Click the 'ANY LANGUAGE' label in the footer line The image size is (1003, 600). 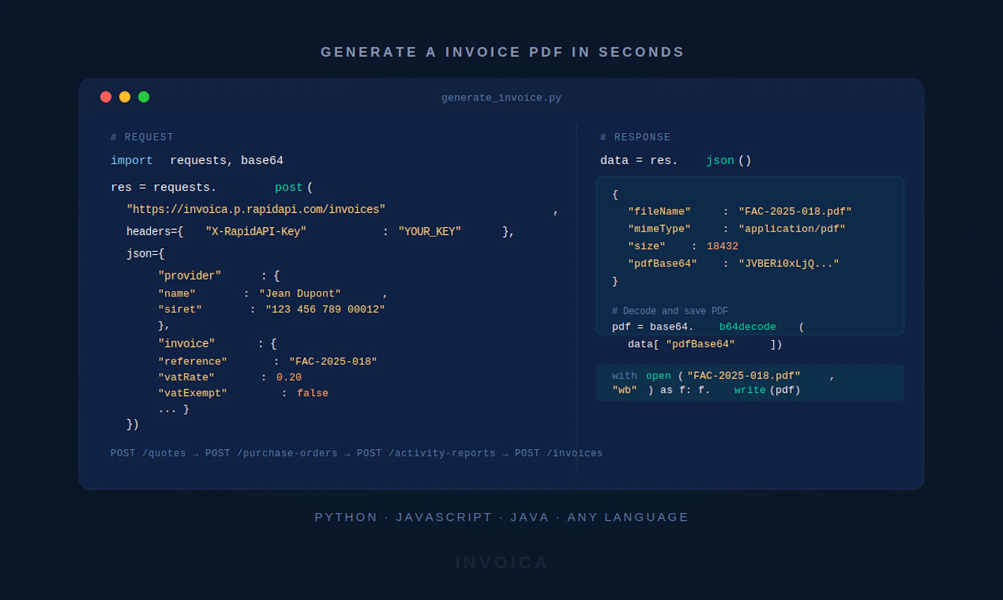point(628,517)
